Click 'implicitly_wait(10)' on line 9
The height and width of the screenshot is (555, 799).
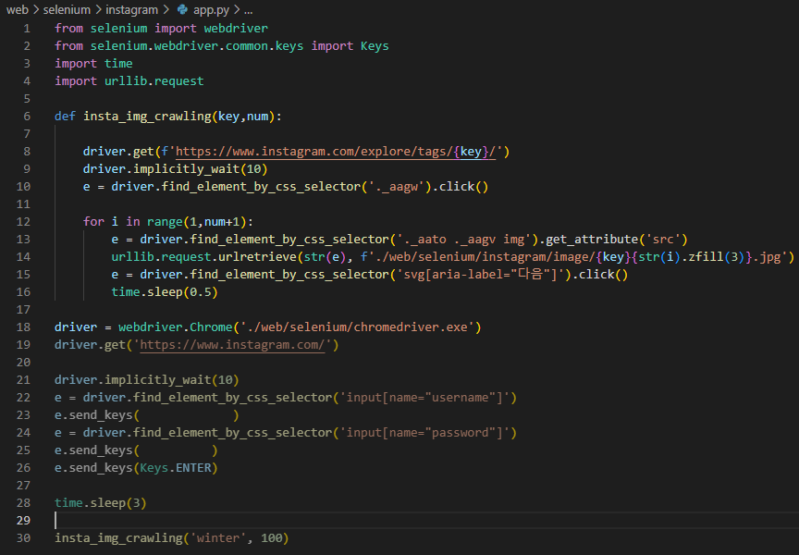coord(201,168)
